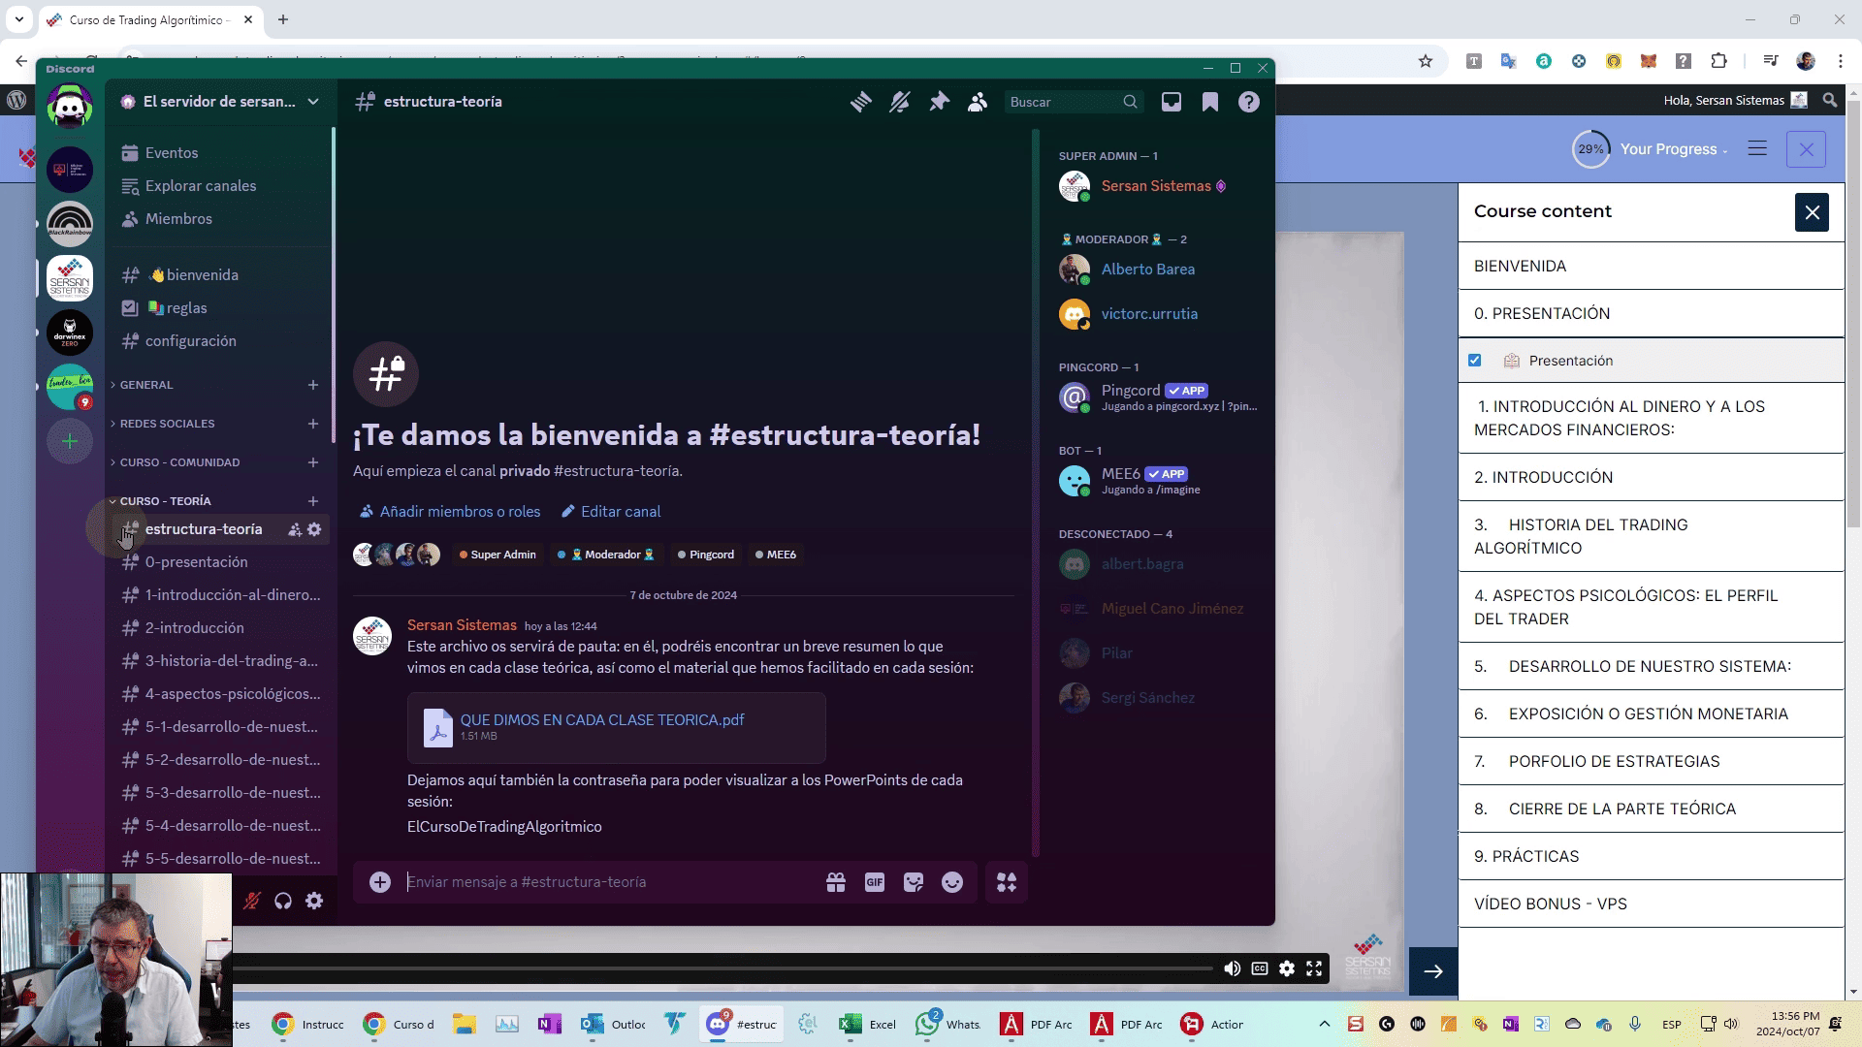This screenshot has height=1047, width=1862.
Task: Toggle the member list icon
Action: (x=978, y=102)
